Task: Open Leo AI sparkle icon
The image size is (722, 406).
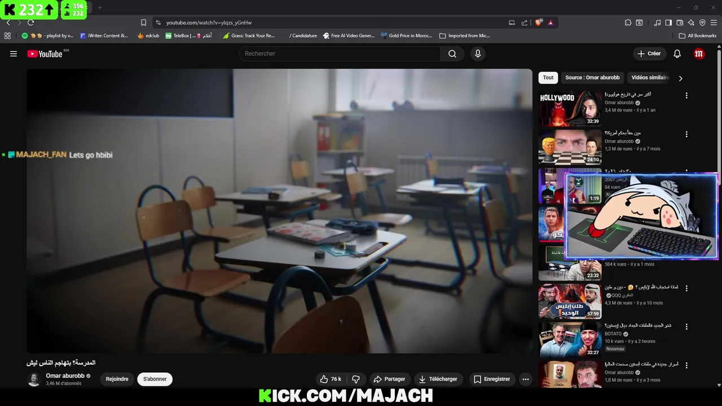Action: (691, 23)
